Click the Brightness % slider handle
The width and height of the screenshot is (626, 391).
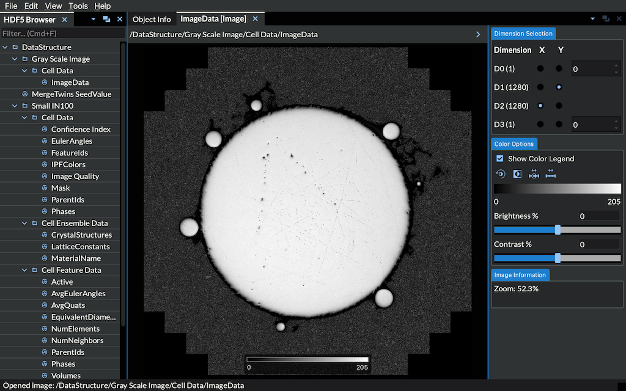558,230
